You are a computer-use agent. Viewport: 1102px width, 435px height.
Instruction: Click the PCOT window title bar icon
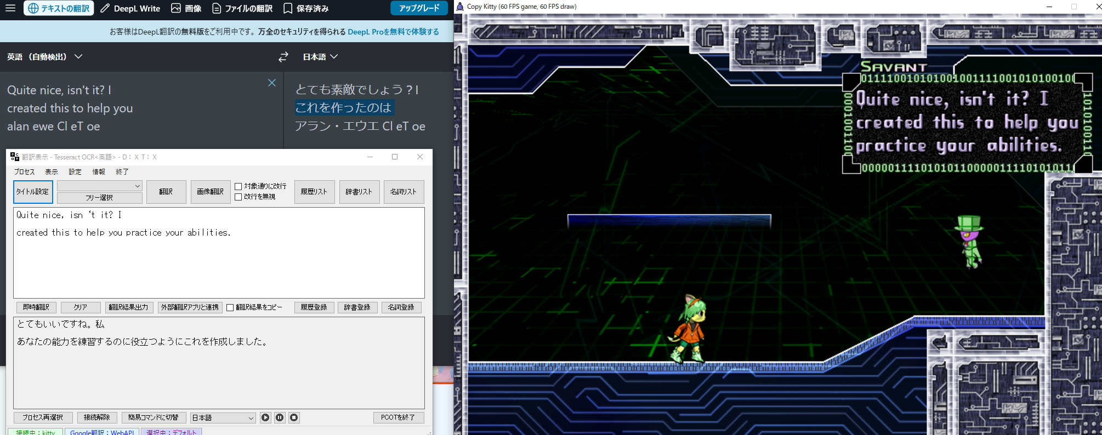(15, 157)
